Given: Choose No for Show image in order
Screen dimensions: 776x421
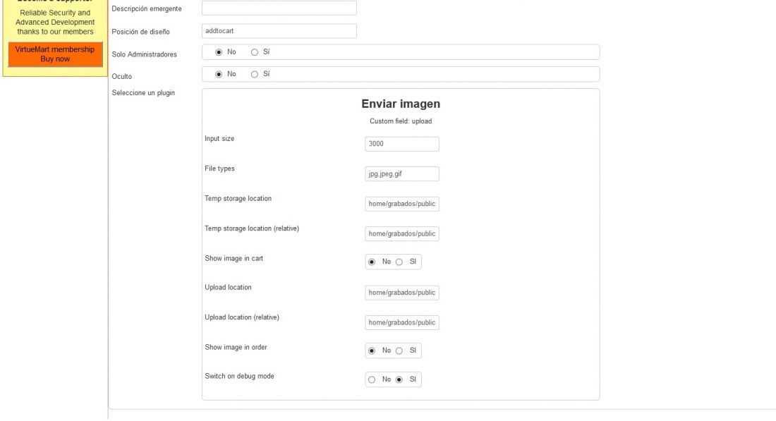Looking at the screenshot, I should (x=372, y=350).
